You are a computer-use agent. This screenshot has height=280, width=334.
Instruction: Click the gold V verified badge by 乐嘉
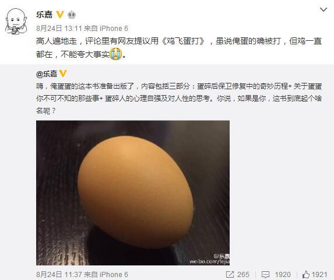[60, 15]
